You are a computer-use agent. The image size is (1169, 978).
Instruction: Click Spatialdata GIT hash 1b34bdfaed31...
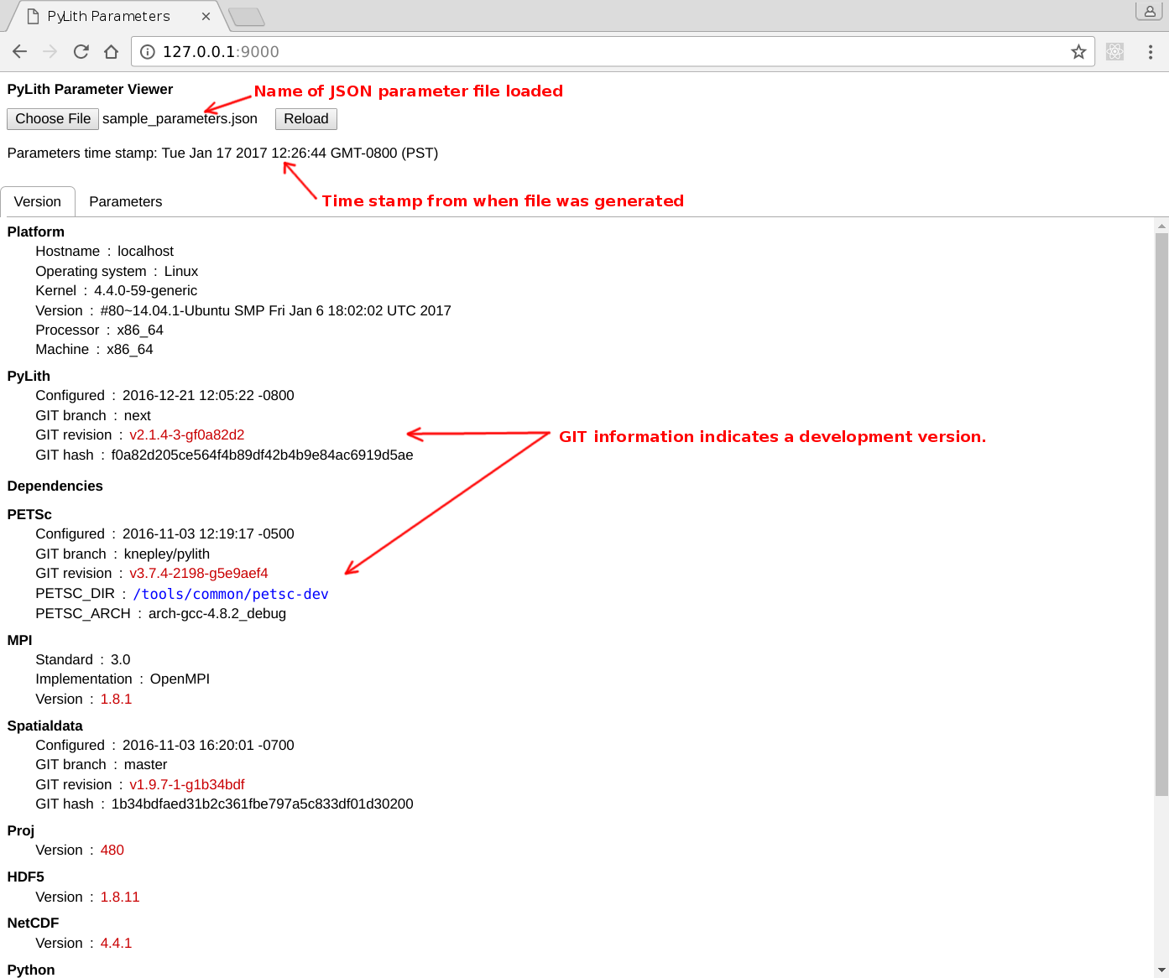262,804
